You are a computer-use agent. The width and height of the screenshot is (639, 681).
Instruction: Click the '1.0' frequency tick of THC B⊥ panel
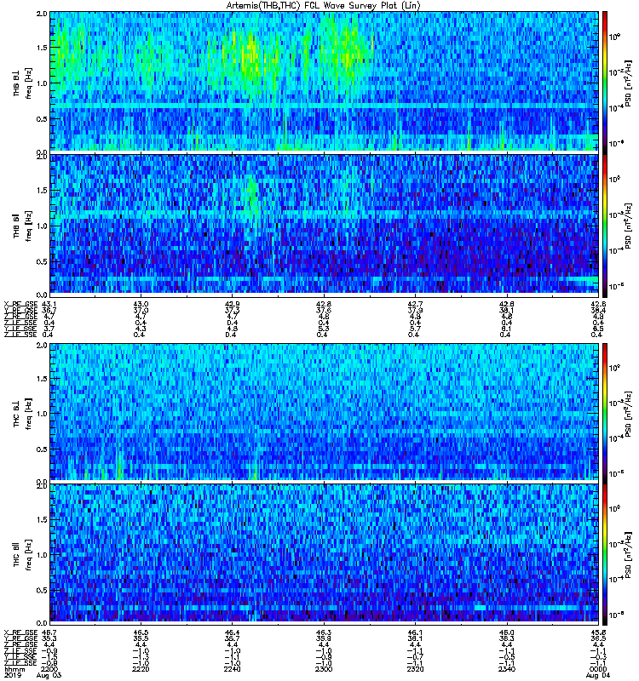point(42,414)
